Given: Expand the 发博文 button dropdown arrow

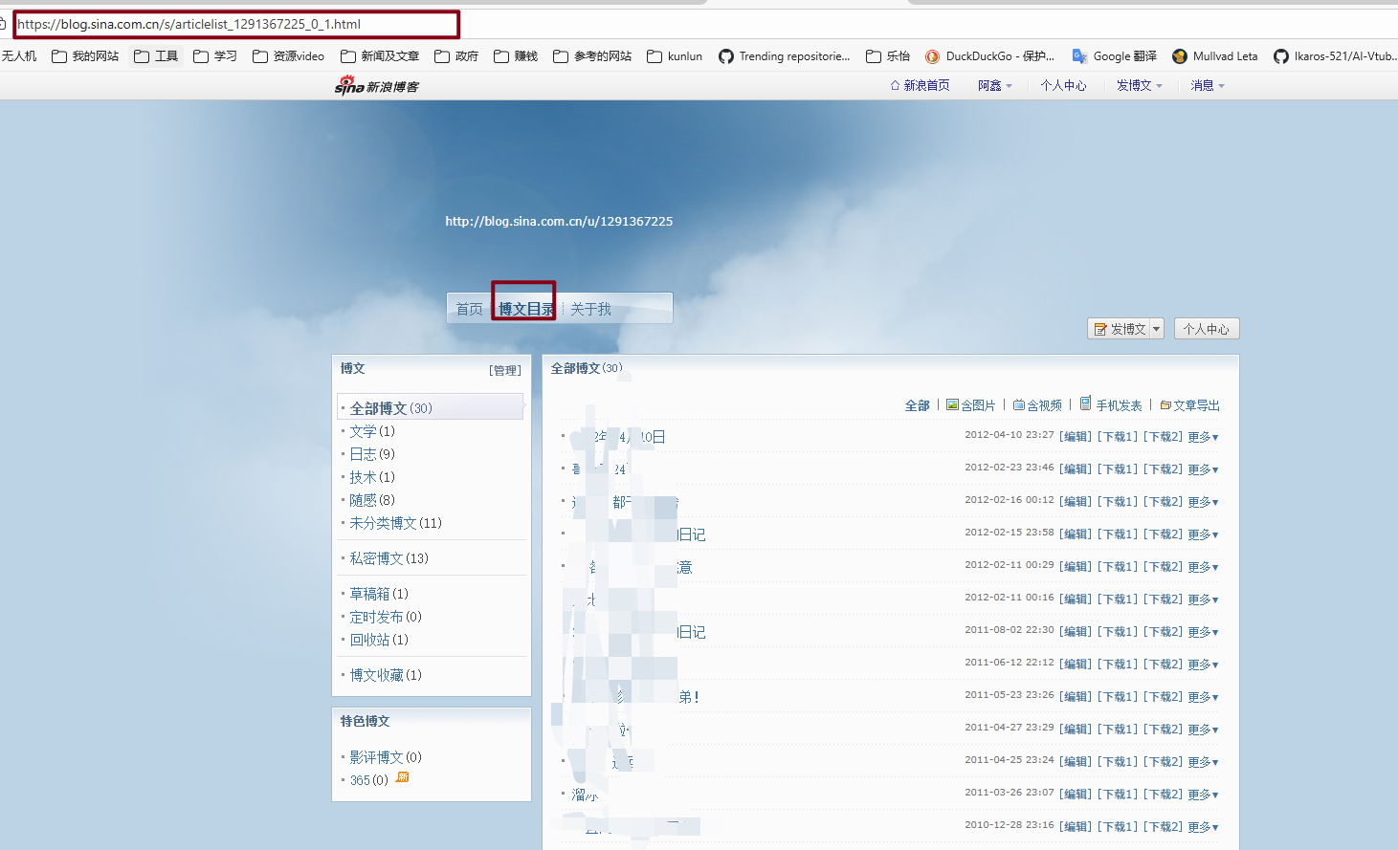Looking at the screenshot, I should pos(1156,329).
